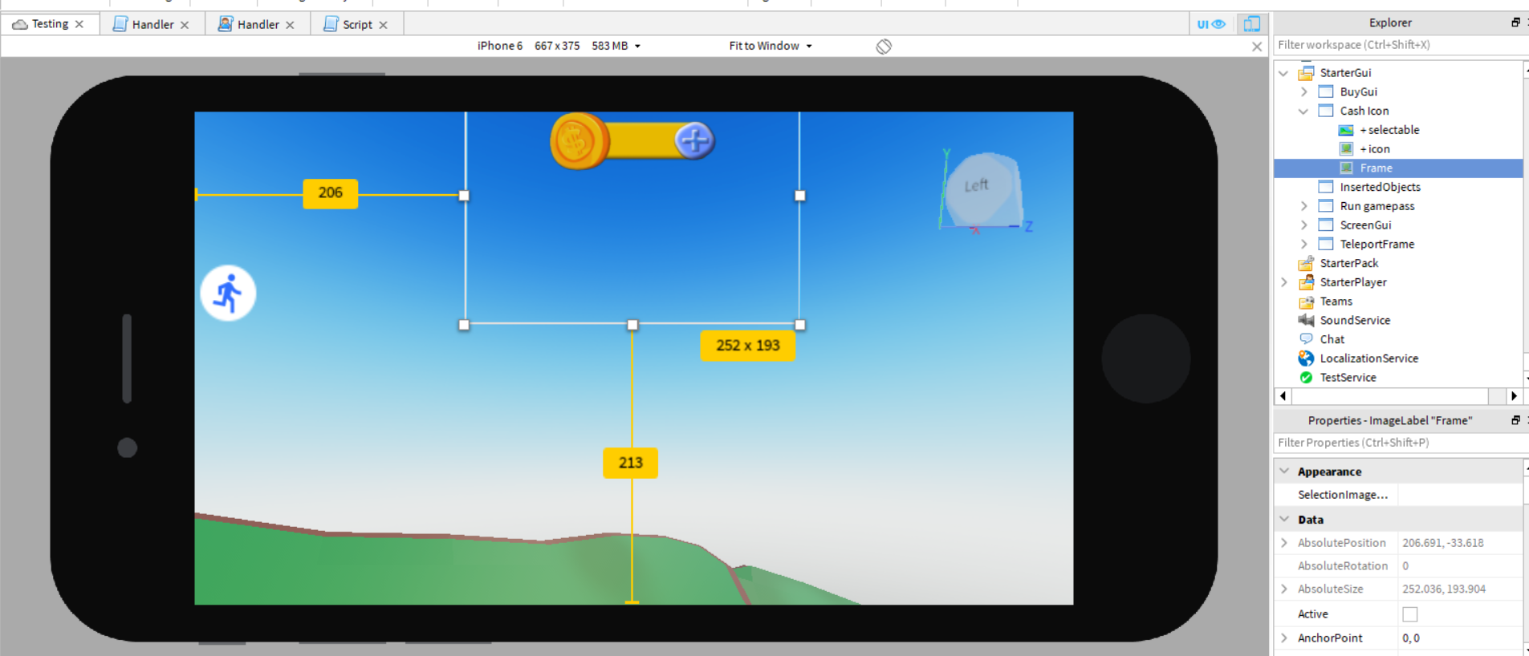Click the top-left resize handle of the frame
This screenshot has width=1529, height=656.
click(464, 195)
